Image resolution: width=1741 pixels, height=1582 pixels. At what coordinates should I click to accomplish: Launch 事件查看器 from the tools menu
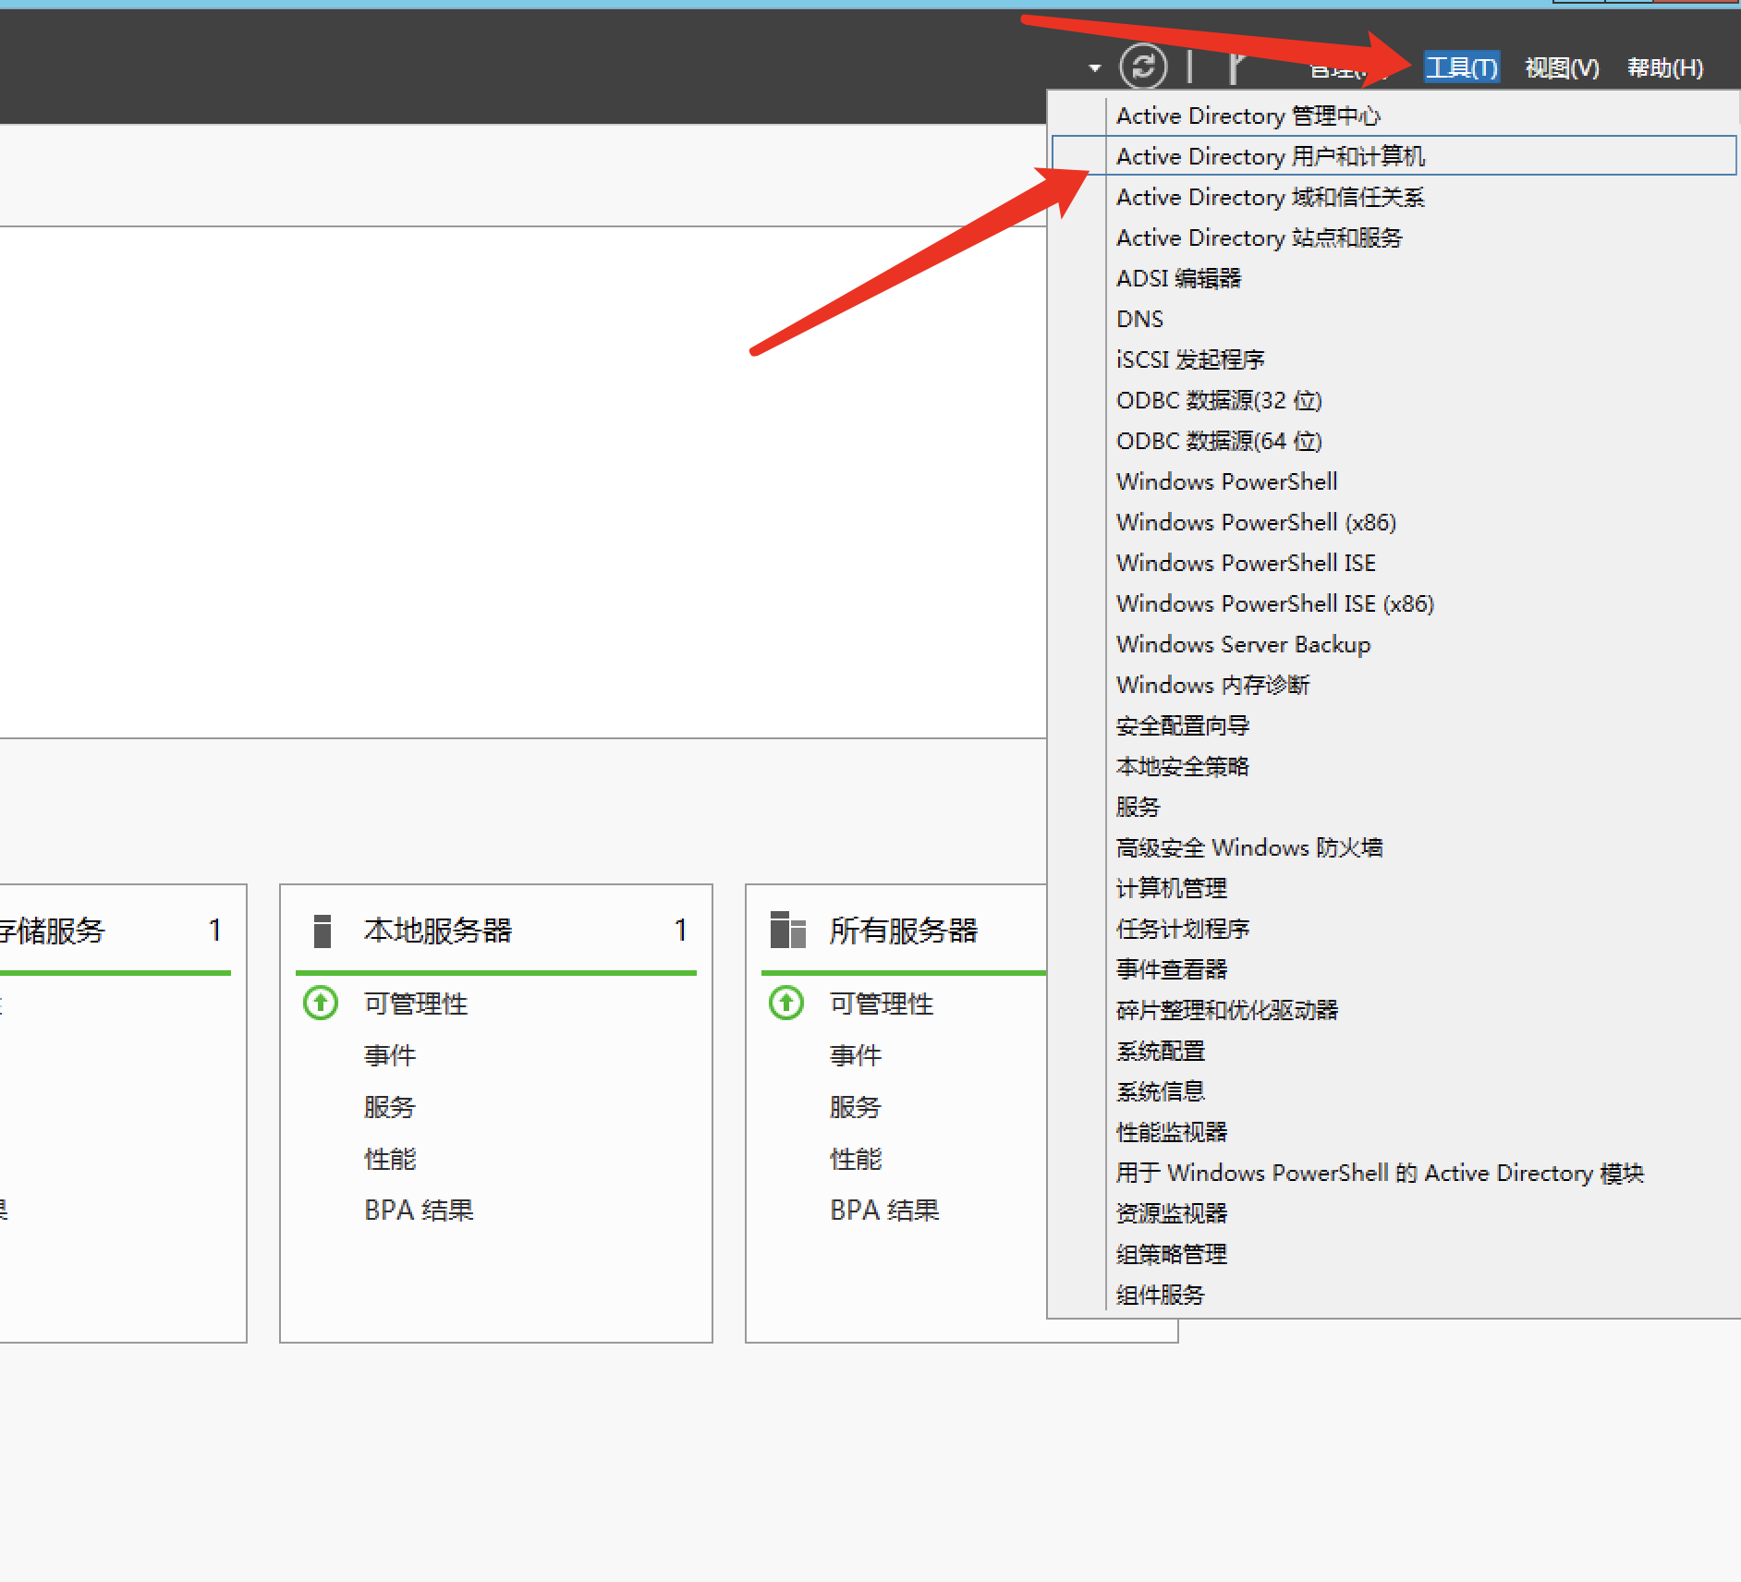1171,969
